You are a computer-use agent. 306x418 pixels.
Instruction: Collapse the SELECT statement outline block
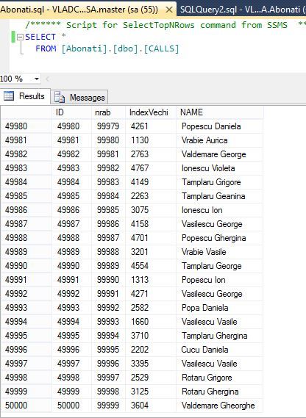(x=21, y=37)
